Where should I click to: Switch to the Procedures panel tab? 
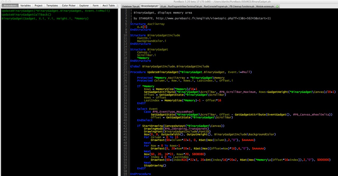point(10,6)
